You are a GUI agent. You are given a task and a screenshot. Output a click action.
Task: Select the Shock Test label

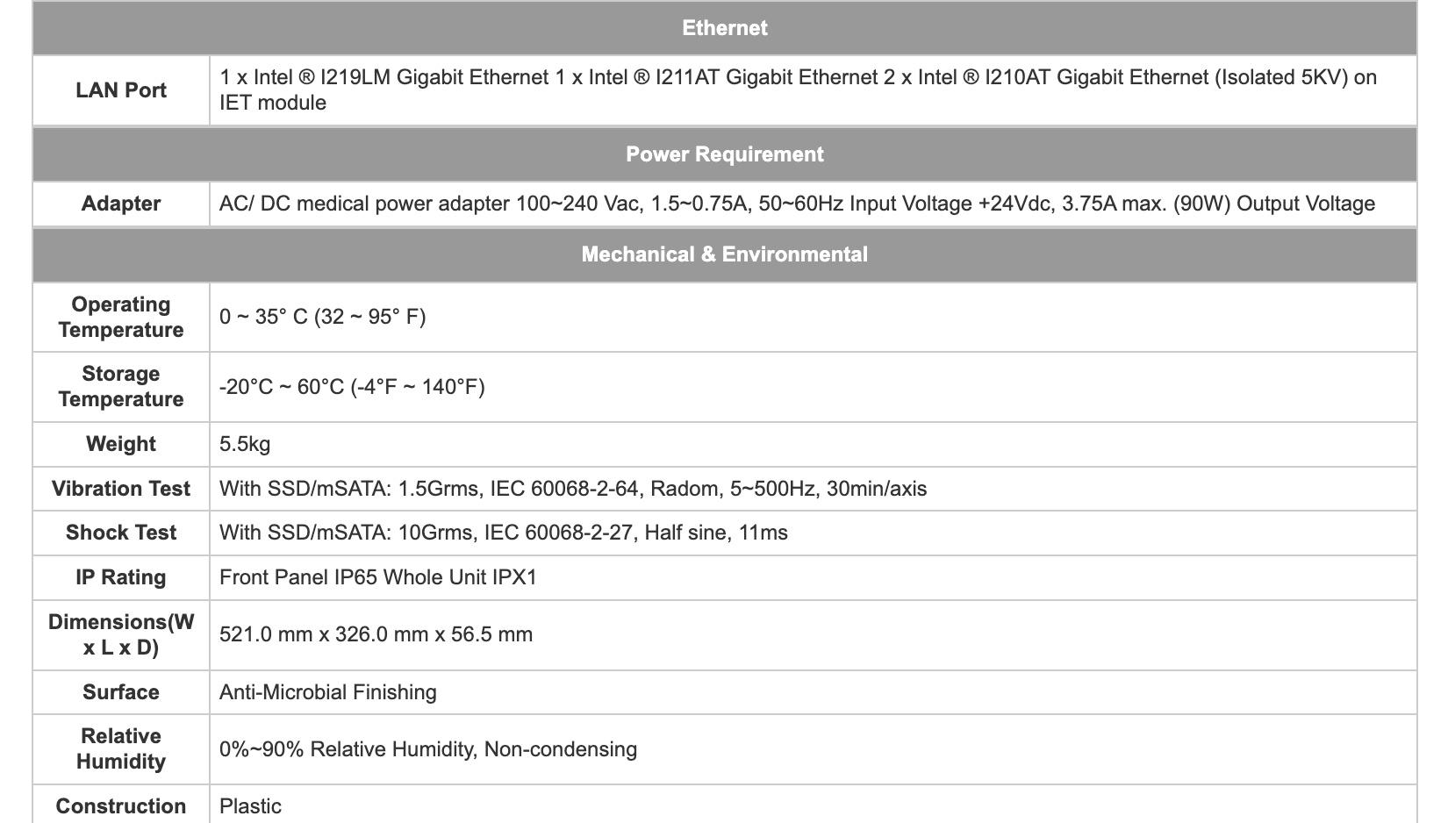[121, 533]
